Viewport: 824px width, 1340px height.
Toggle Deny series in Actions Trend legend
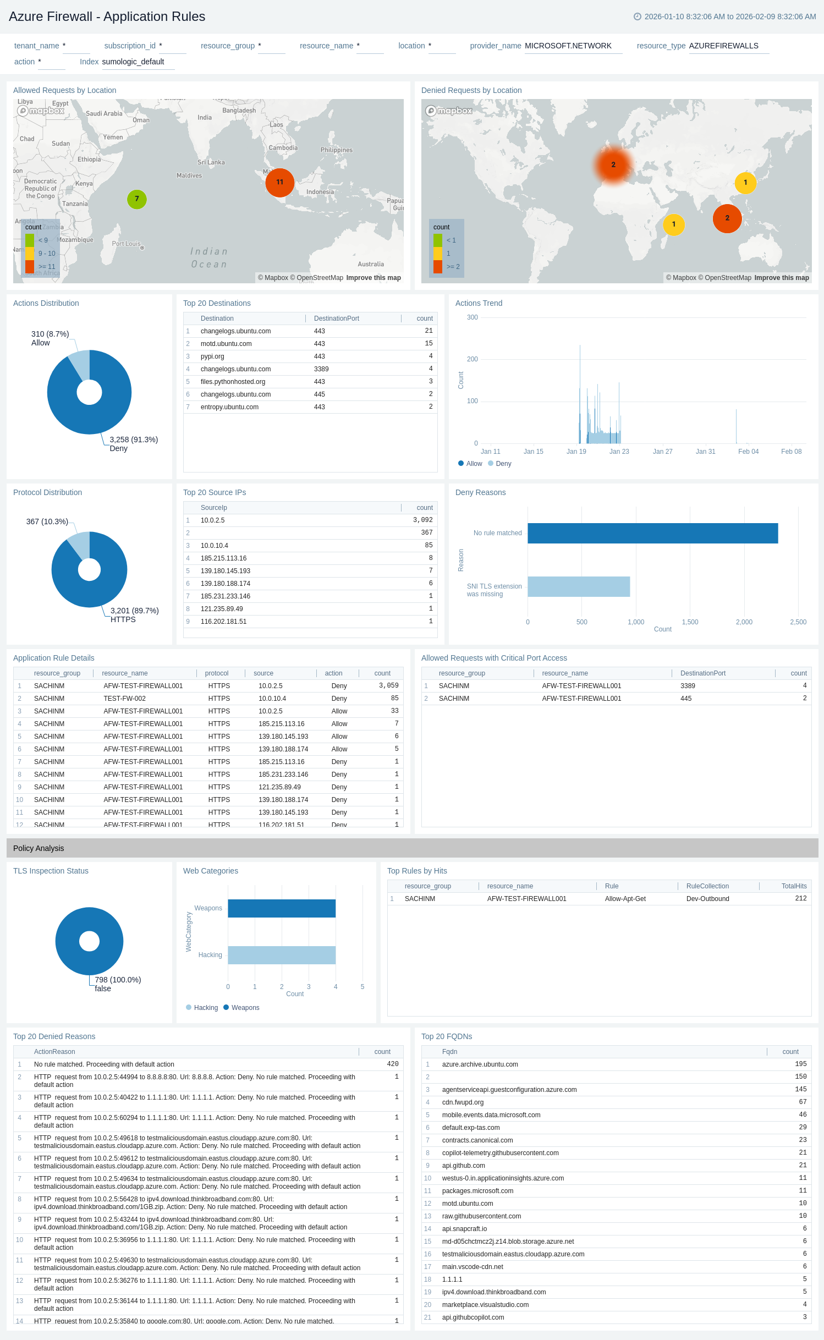(x=499, y=464)
